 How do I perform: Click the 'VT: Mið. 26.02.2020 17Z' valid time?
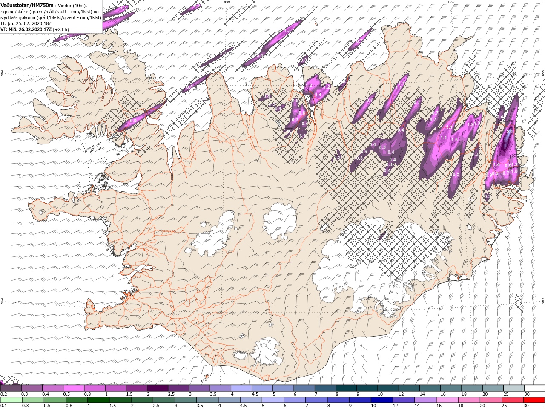[x=26, y=29]
